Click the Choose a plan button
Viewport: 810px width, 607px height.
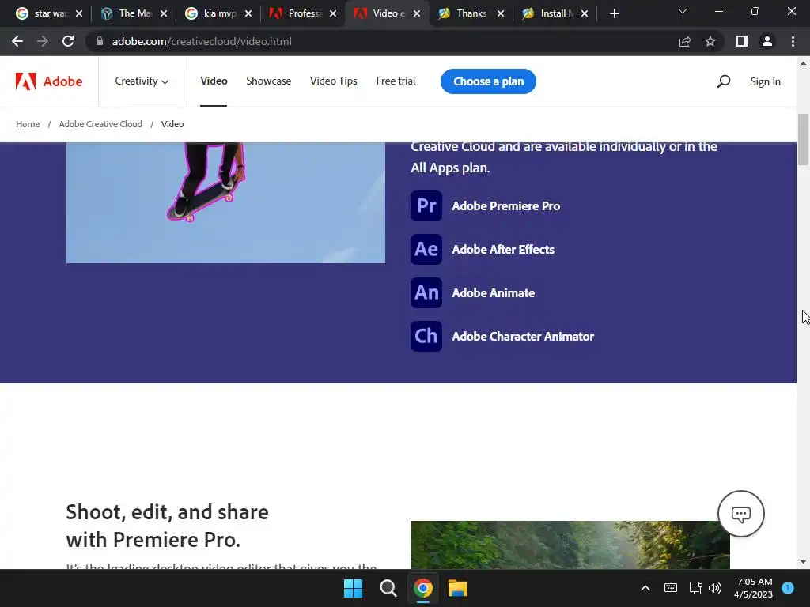click(488, 81)
